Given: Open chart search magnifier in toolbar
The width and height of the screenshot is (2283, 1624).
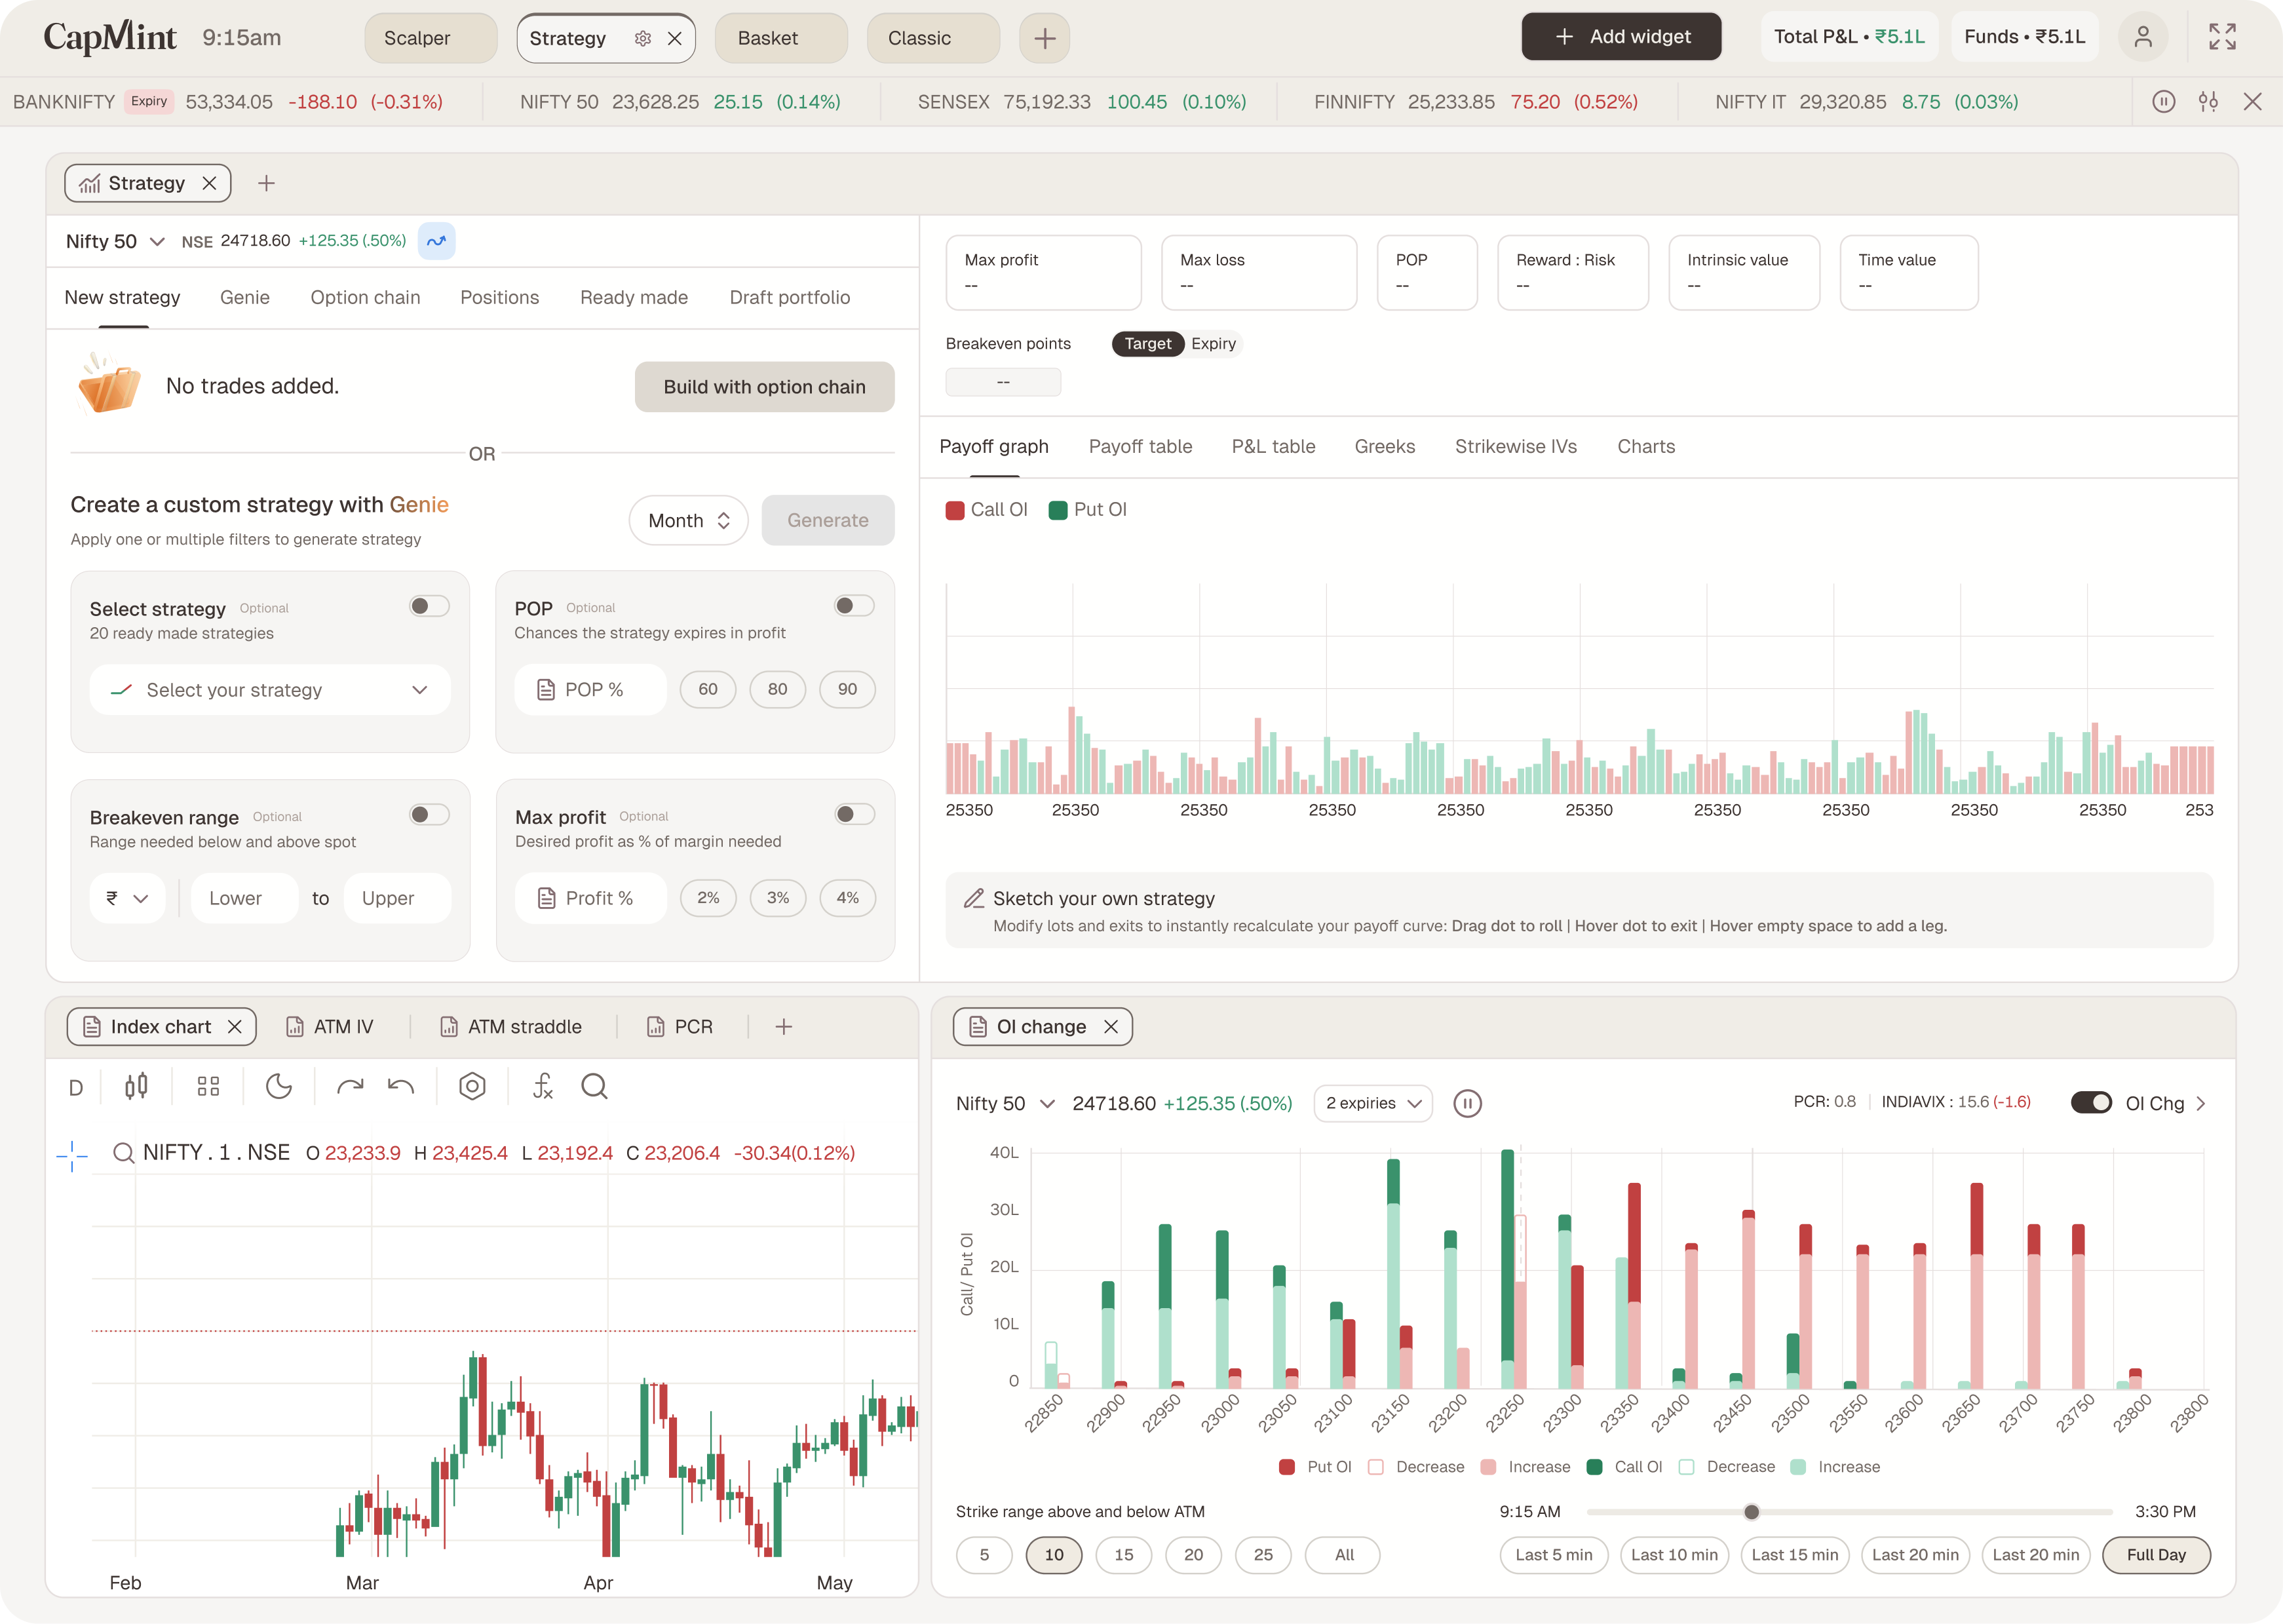Looking at the screenshot, I should pos(595,1087).
